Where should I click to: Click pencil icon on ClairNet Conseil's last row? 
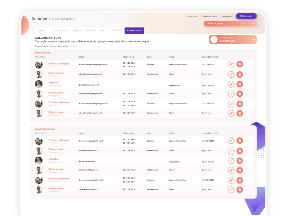[231, 190]
